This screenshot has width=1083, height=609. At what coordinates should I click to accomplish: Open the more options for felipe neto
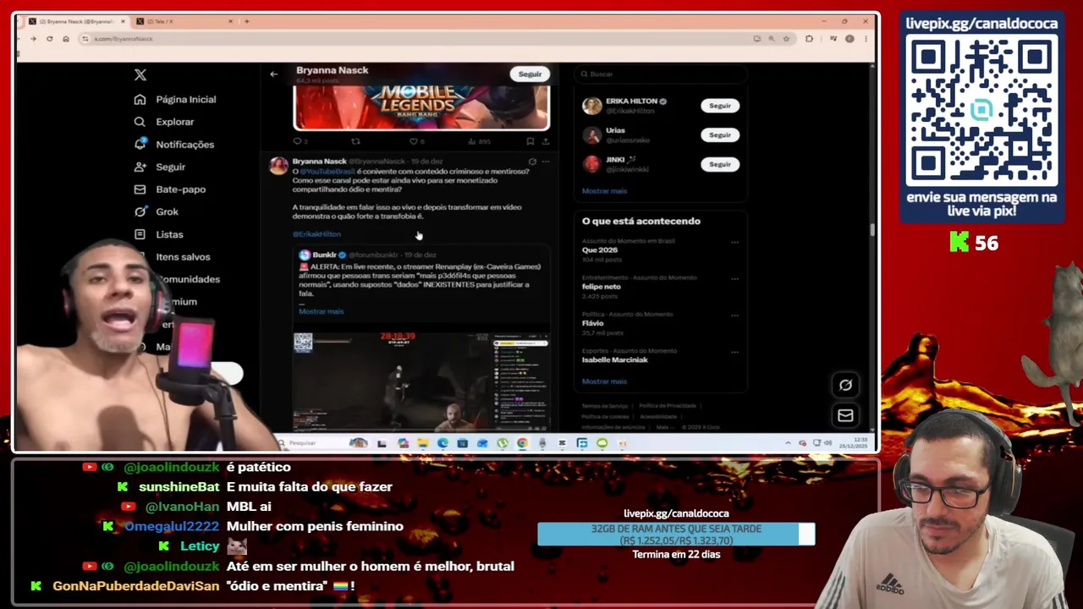734,278
